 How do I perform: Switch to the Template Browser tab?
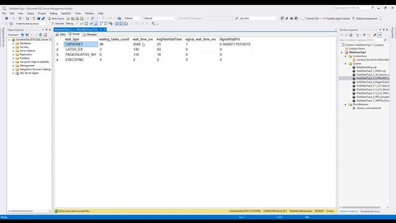point(370,211)
